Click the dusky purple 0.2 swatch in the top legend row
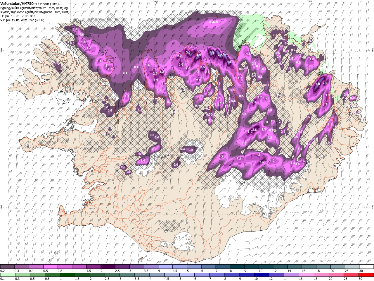 pos(7,266)
